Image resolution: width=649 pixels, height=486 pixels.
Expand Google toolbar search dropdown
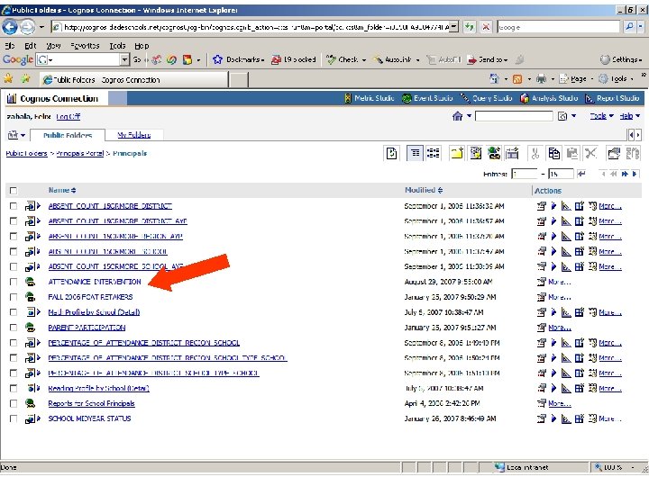tap(124, 60)
